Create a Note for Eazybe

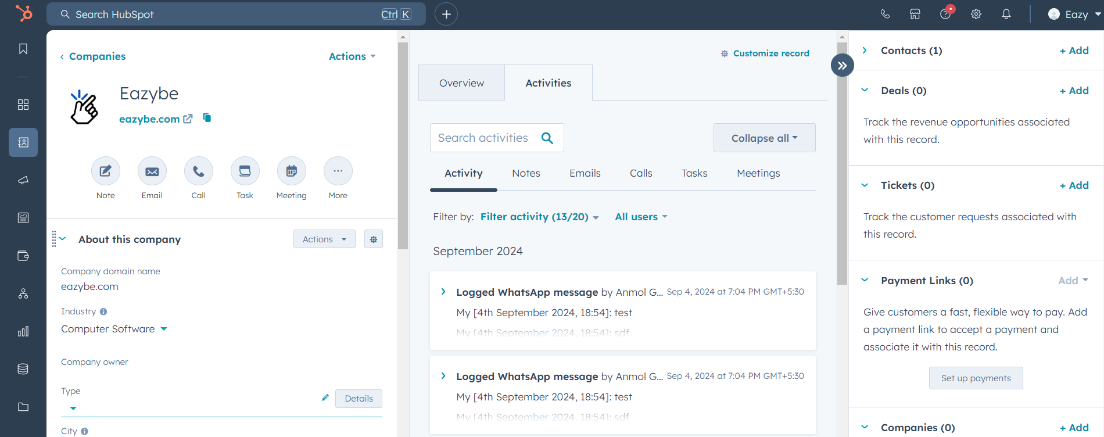[106, 171]
